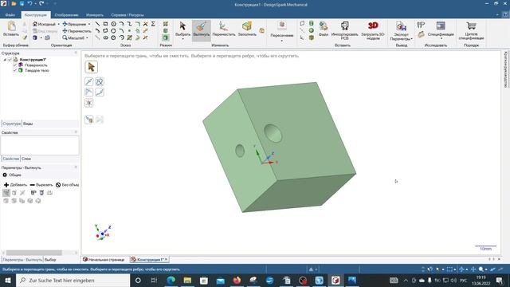This screenshot has height=287, width=510.
Task: Switch to Sketch mode icon in Режим group
Action: [x=166, y=24]
